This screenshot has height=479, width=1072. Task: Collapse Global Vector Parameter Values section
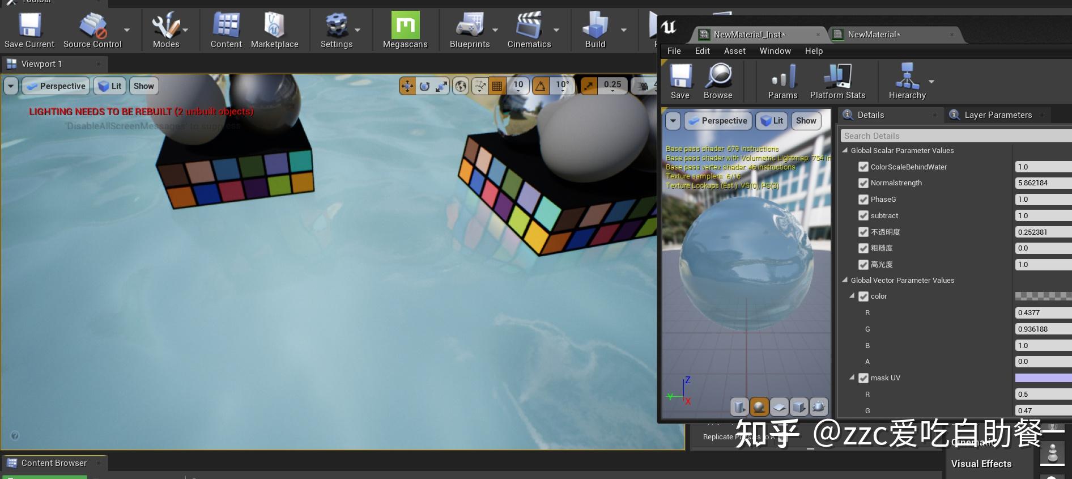(845, 280)
